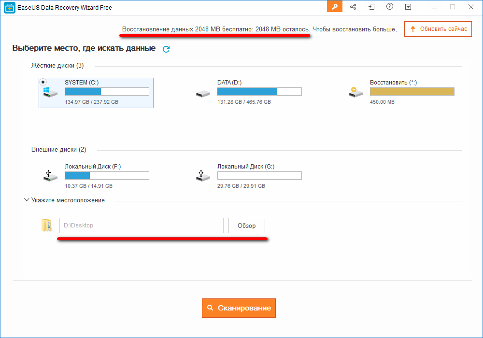Select the USB drive Локальный Диск (F:)

(x=50, y=175)
